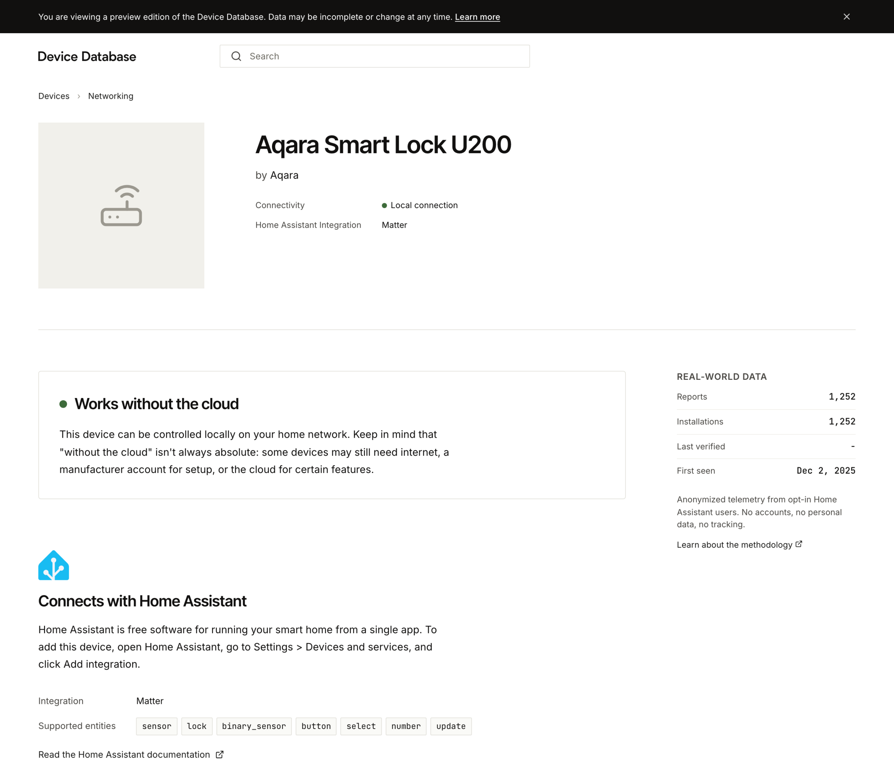Navigate to Devices breadcrumb
The height and width of the screenshot is (766, 894).
tap(54, 96)
